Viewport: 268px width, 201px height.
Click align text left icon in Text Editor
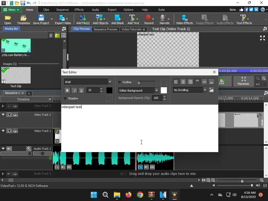tap(176, 82)
